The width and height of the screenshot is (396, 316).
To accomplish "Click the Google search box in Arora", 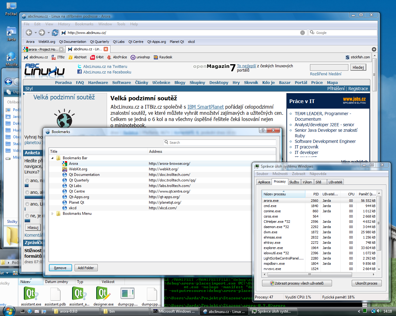I will click(343, 33).
